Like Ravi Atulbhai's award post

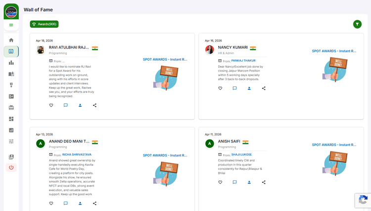[x=51, y=105]
